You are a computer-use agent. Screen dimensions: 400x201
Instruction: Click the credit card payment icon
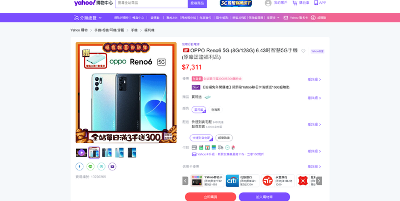click(194, 148)
